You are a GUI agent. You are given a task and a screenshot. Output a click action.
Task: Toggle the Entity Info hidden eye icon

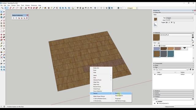coord(167,23)
